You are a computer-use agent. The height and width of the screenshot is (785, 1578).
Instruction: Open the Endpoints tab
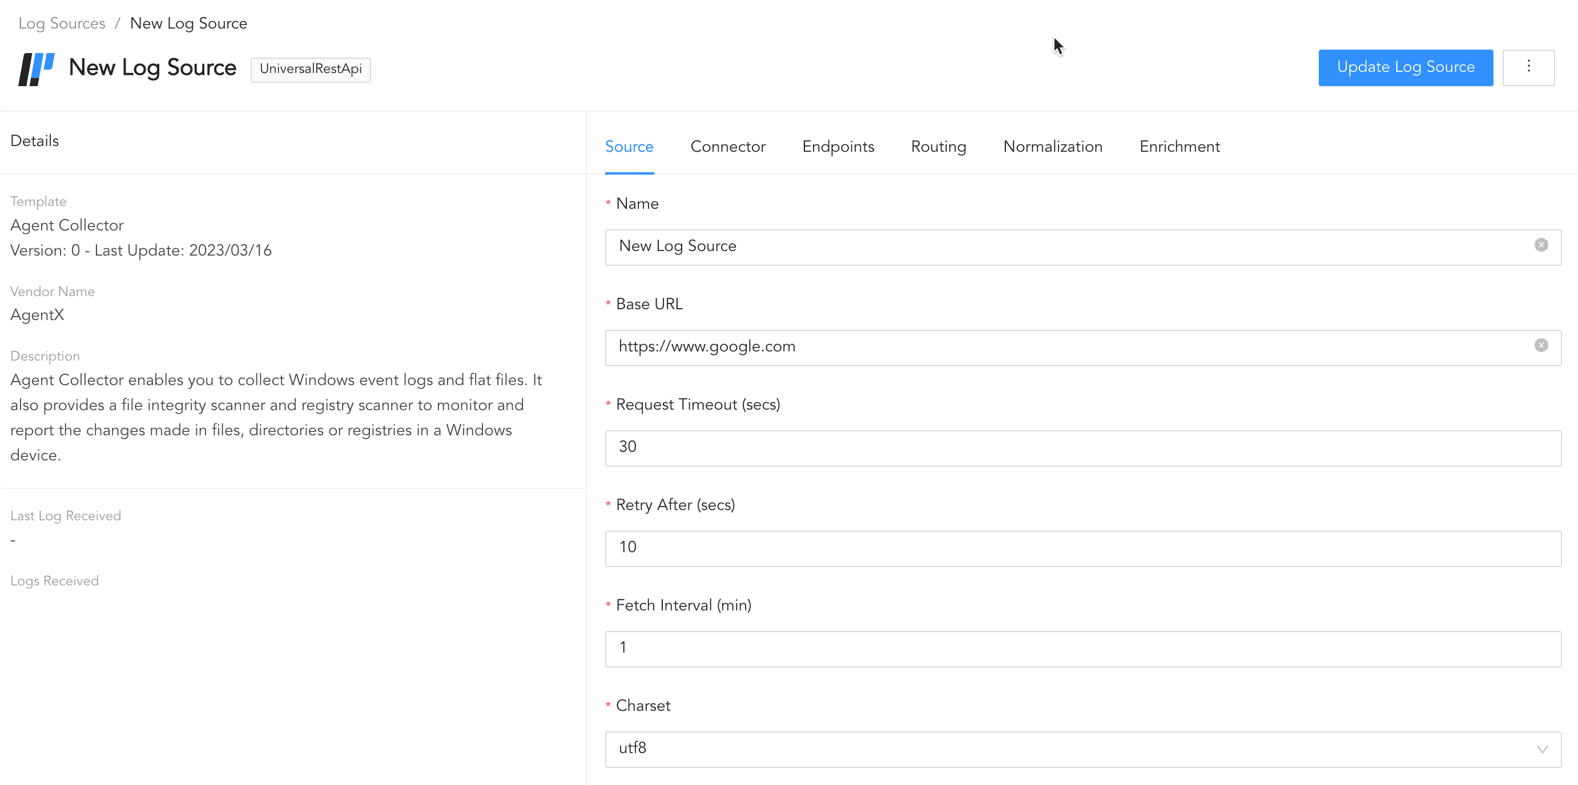(838, 147)
